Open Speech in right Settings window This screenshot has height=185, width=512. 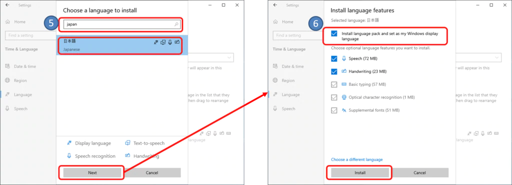pyautogui.click(x=288, y=109)
